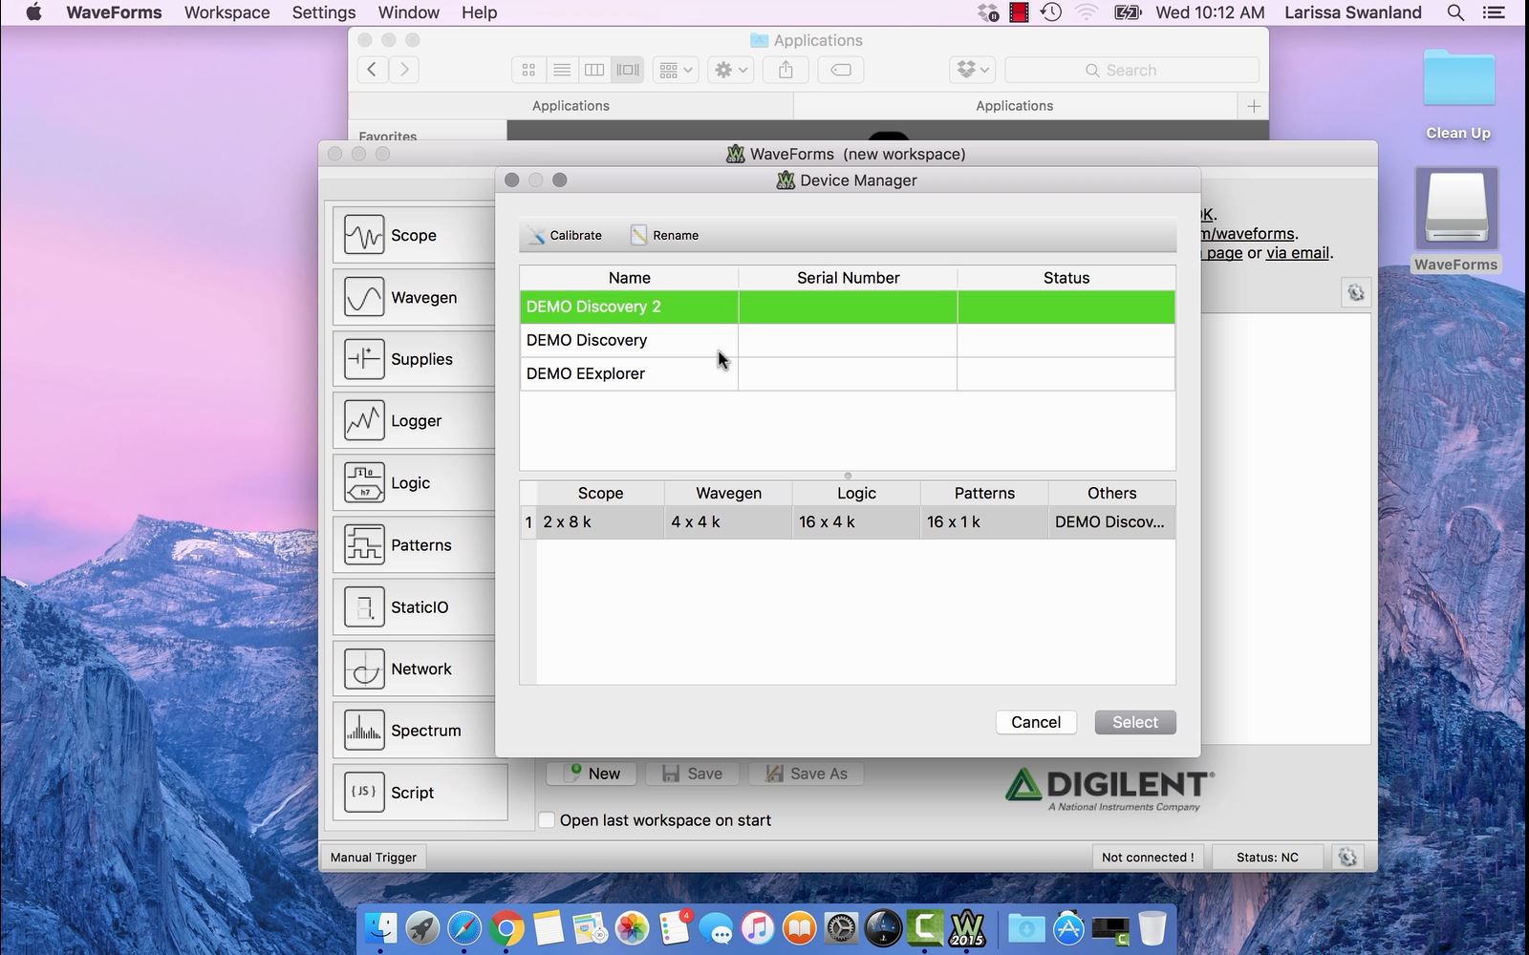Select the DEMO Discovery 2 device row
This screenshot has height=955, width=1529.
coord(847,307)
